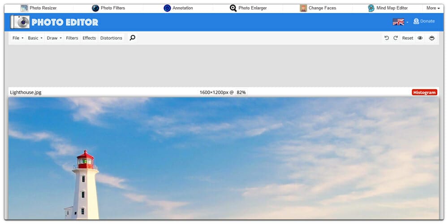Viewport: 448px width, 224px height.
Task: Click the Photo Enlarger magnifier icon
Action: pyautogui.click(x=233, y=8)
